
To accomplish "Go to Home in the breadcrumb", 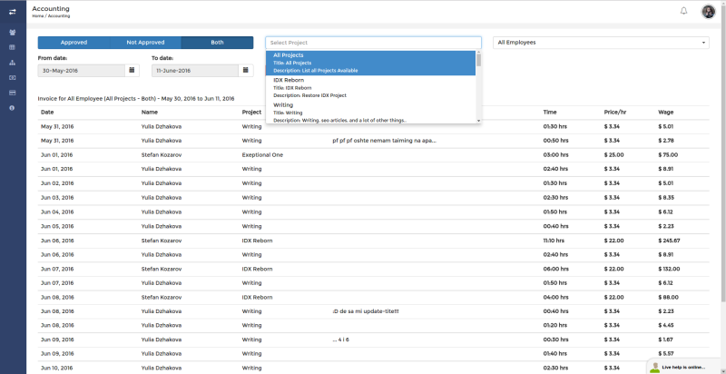I will coord(37,16).
